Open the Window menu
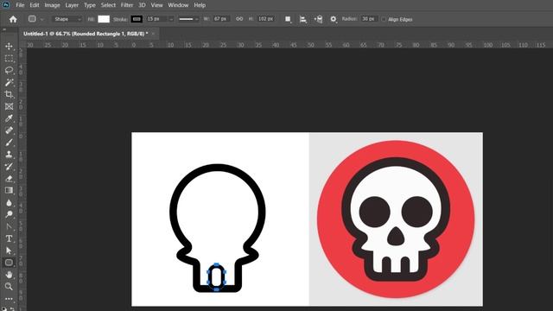Screen dimensions: 553x311 178,5
